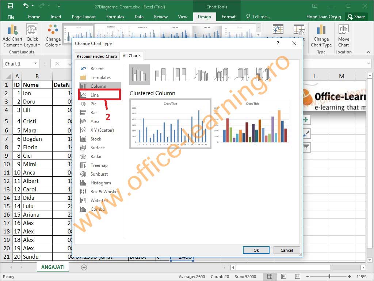Click the new sheet plus button
The image size is (374, 281).
(84, 267)
